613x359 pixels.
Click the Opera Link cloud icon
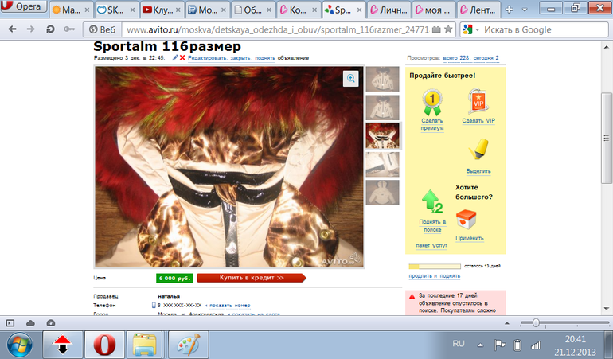tap(30, 323)
